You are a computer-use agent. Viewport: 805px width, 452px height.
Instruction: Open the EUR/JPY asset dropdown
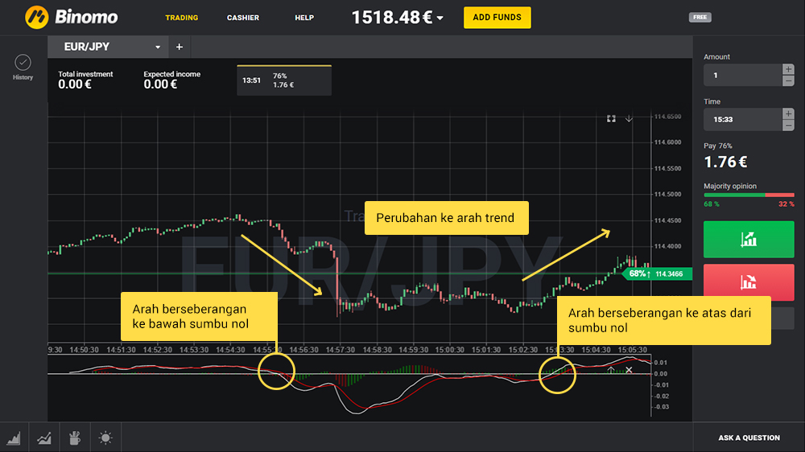(108, 47)
